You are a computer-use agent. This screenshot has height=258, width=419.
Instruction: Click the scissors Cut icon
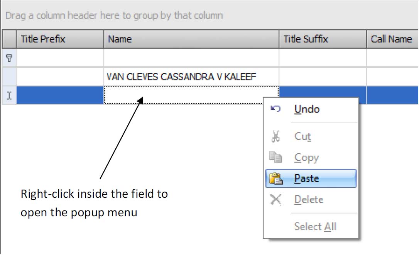pos(275,136)
